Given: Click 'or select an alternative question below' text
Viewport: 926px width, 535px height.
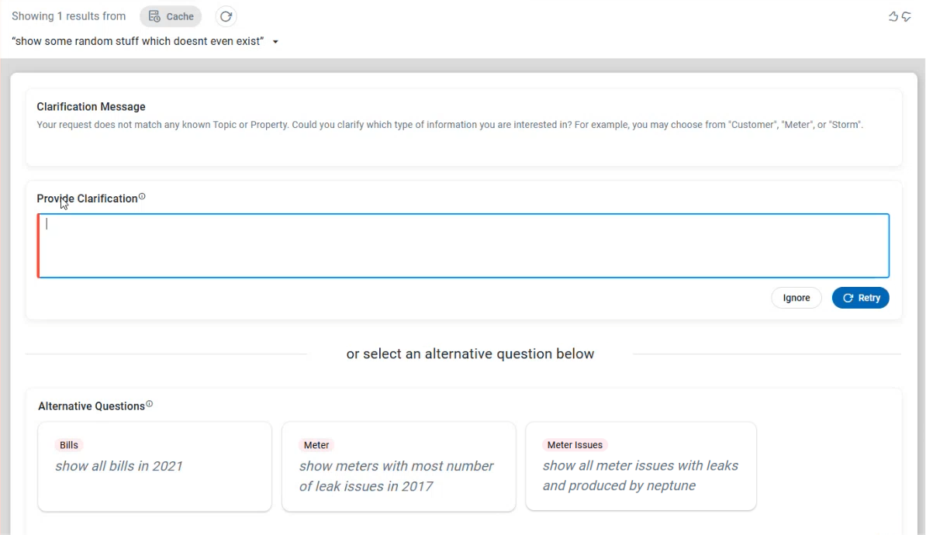Looking at the screenshot, I should (470, 354).
